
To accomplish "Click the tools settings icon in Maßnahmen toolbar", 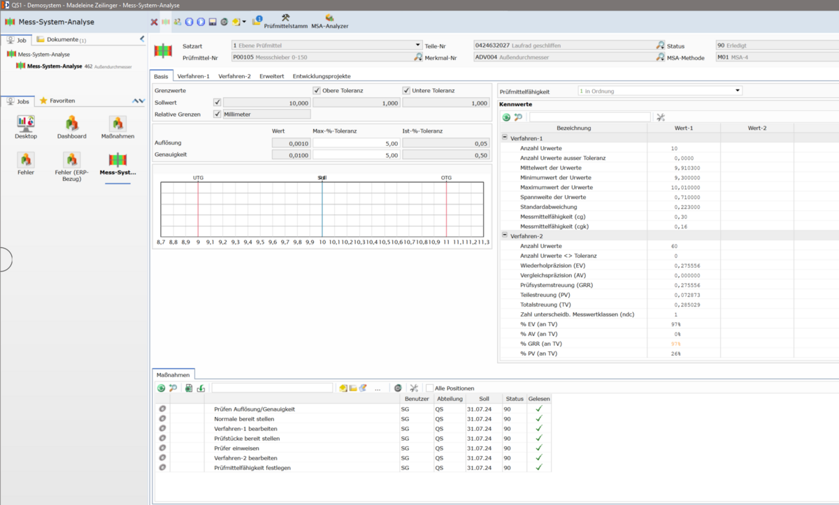I will (x=414, y=388).
